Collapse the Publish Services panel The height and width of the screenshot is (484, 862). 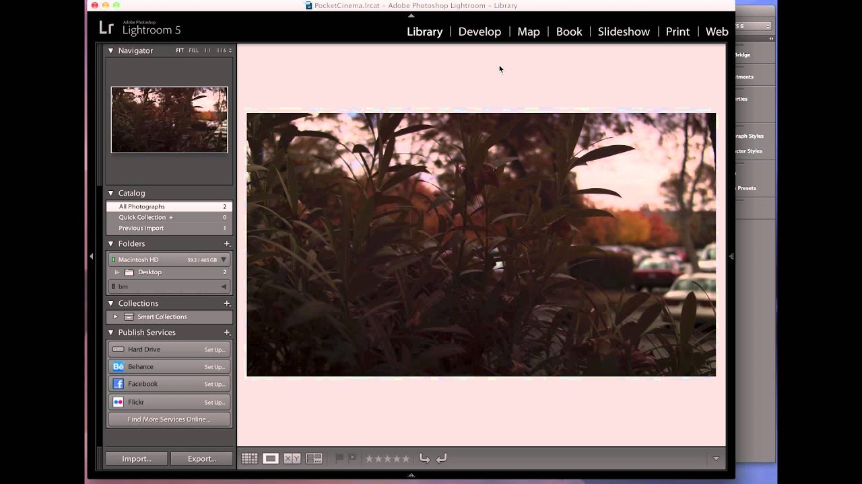pos(110,333)
